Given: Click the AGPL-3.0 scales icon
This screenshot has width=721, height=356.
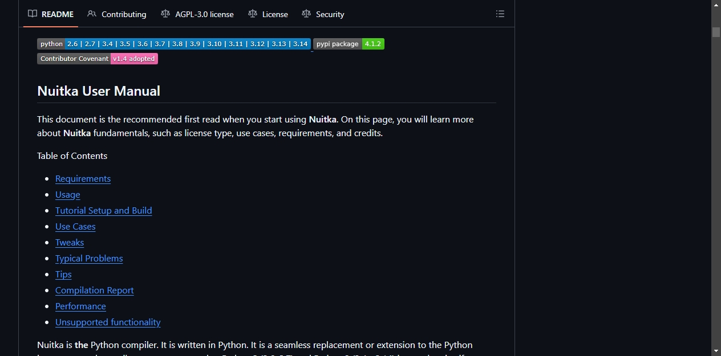Looking at the screenshot, I should point(165,14).
